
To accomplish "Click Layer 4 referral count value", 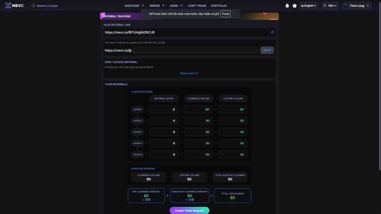I will (164, 143).
